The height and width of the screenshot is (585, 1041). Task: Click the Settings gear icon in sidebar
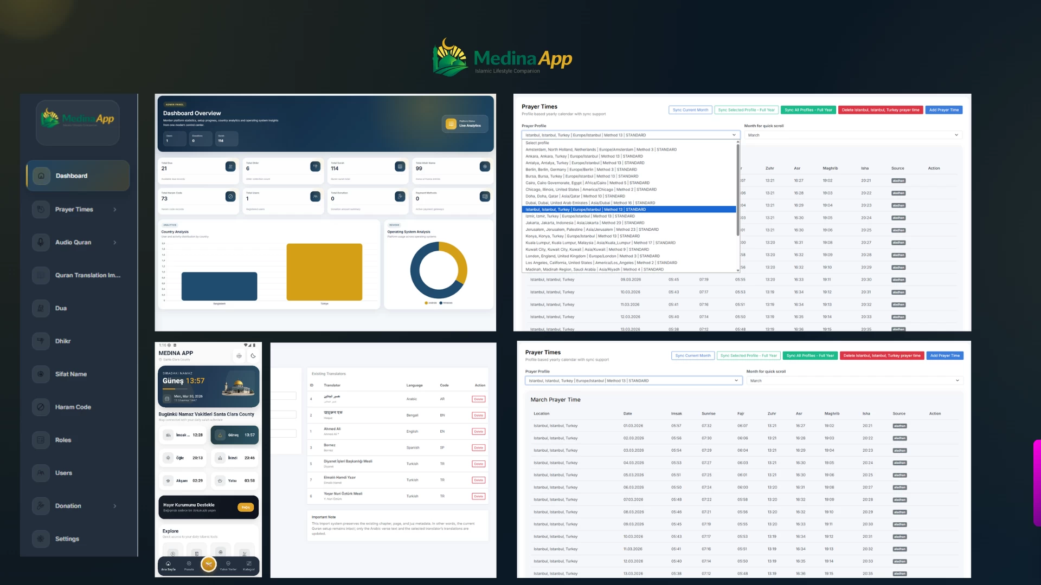click(41, 539)
